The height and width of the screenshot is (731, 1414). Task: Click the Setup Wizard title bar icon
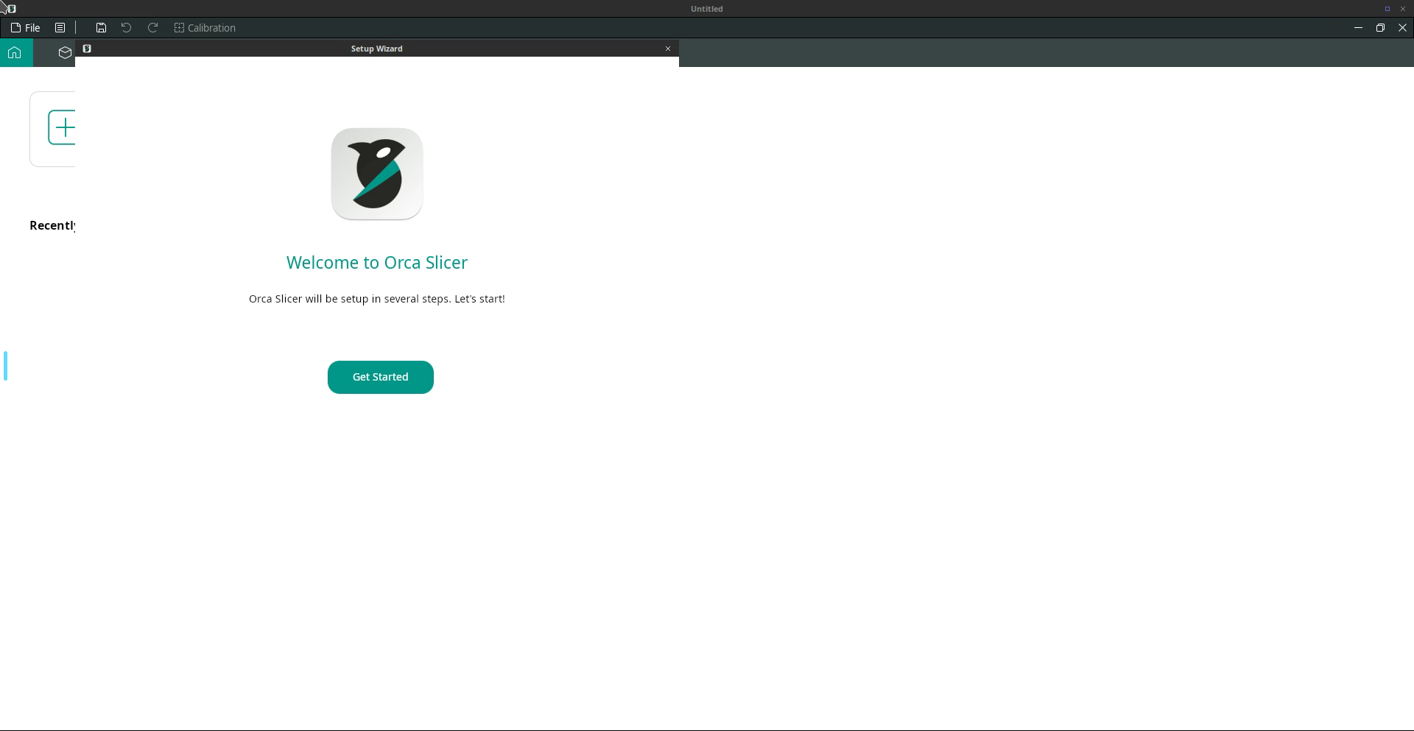click(x=87, y=49)
